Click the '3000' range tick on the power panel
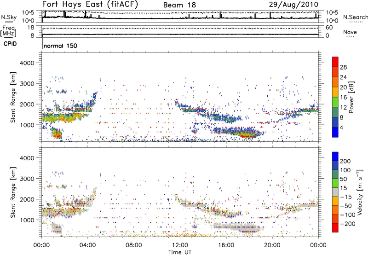Screen dimensions: 368x255 27,84
